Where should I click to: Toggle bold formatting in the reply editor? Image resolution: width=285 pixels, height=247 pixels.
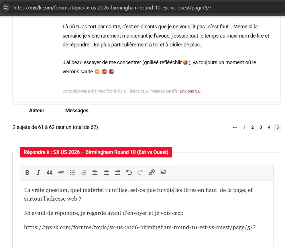tap(27, 172)
